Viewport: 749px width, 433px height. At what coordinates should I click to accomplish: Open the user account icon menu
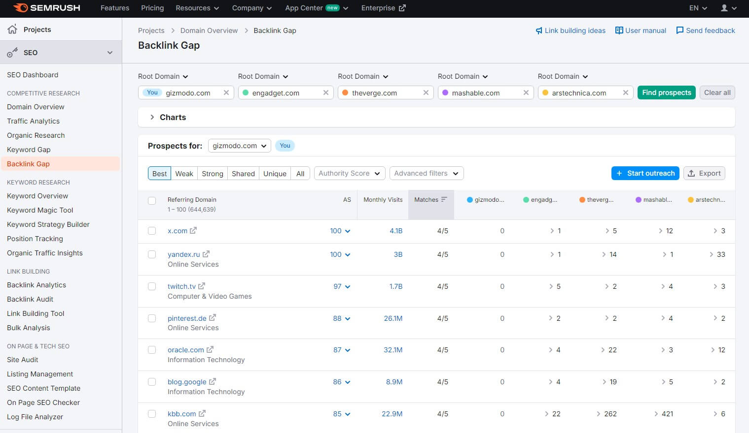pos(729,8)
